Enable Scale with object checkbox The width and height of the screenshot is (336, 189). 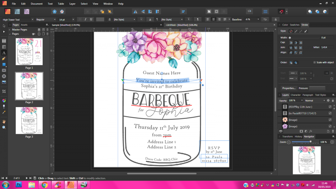pos(314,62)
